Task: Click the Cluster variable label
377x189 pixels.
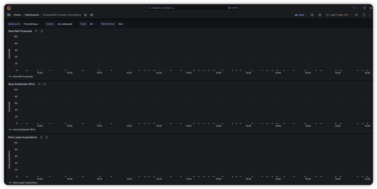Action: pyautogui.click(x=50, y=24)
